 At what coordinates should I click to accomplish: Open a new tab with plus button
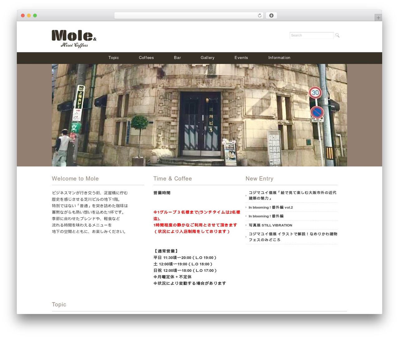coord(378,18)
